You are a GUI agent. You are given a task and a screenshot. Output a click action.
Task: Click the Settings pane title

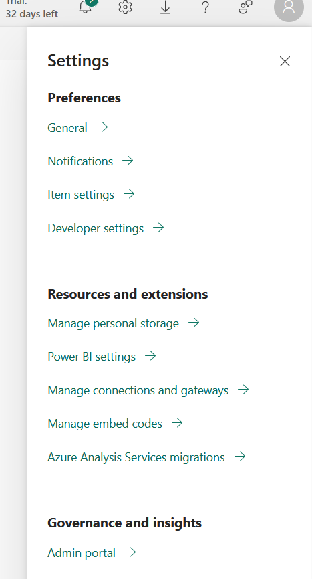(78, 60)
